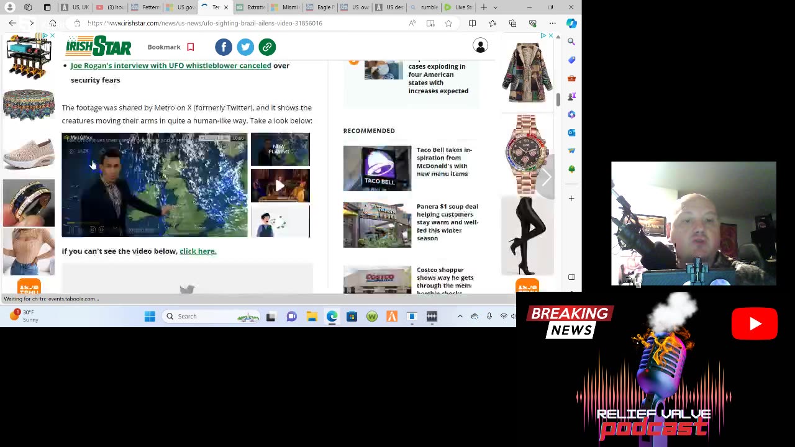Image resolution: width=795 pixels, height=447 pixels.
Task: Close the active Irish Star tab
Action: 226,7
